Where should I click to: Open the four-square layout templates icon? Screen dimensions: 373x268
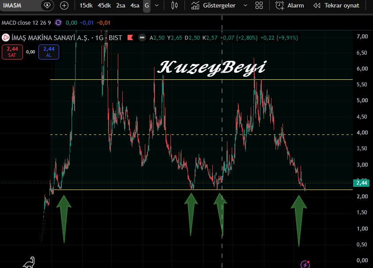(x=259, y=5)
